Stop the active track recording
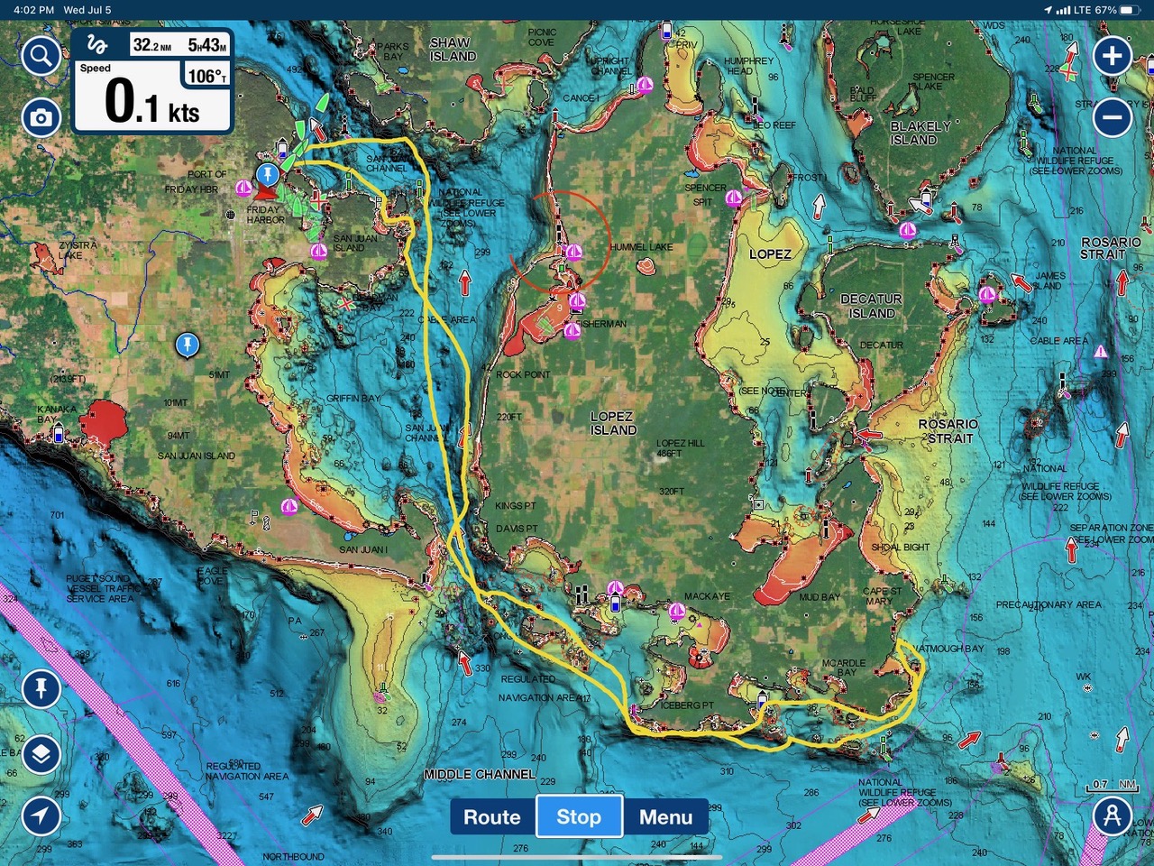This screenshot has height=866, width=1154. pyautogui.click(x=578, y=816)
